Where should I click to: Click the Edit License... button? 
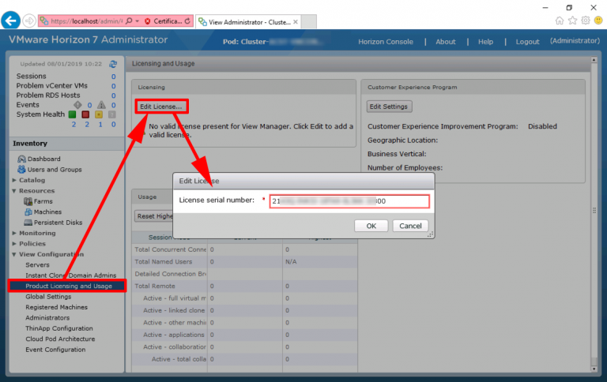161,107
